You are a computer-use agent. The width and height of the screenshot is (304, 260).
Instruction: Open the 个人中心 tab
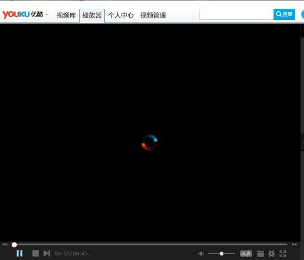pyautogui.click(x=121, y=16)
